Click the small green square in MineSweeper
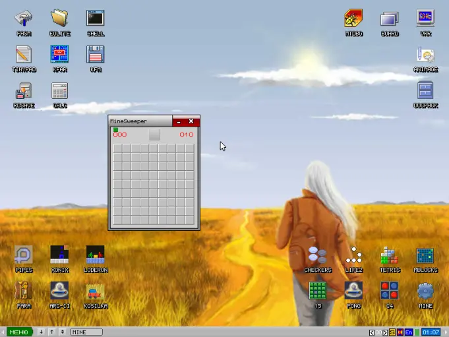This screenshot has width=449, height=337. coord(115,130)
